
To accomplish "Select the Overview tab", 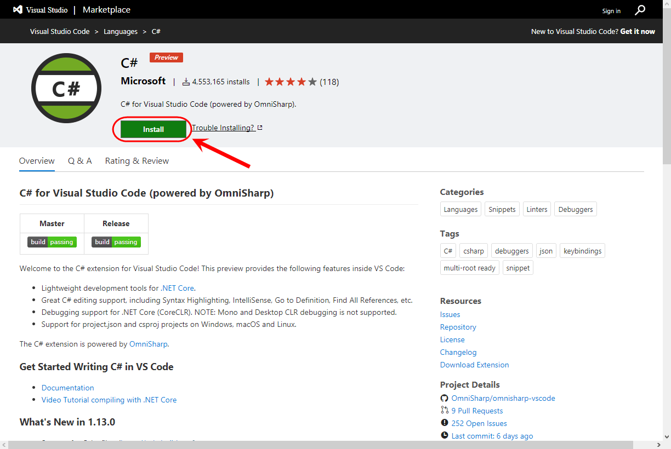I will coord(37,160).
